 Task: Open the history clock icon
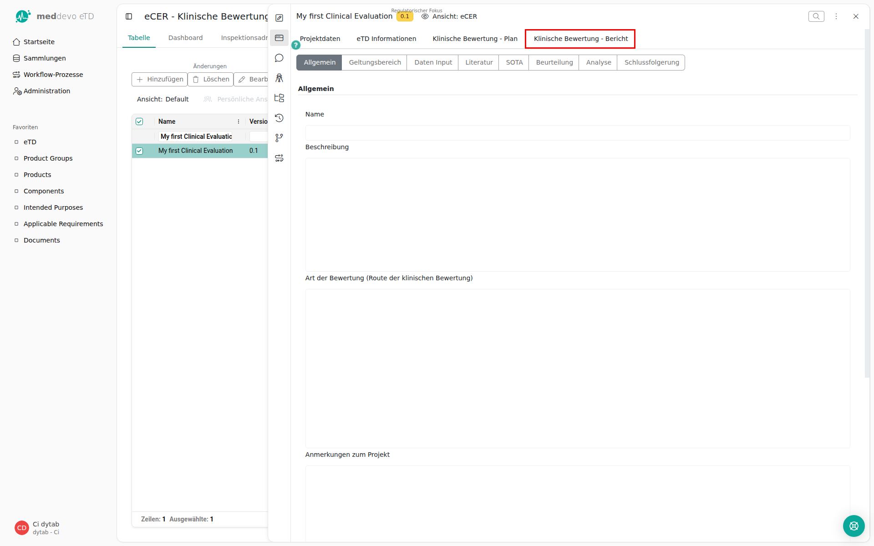279,118
